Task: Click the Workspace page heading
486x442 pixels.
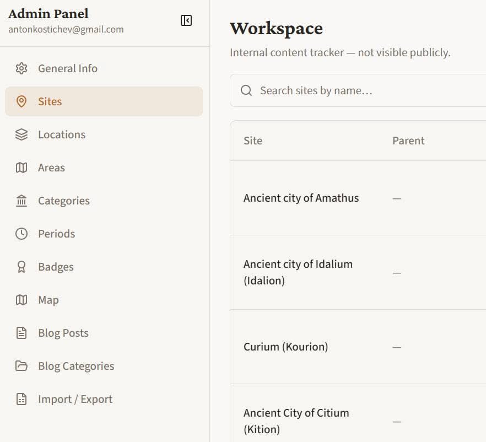Action: click(x=276, y=29)
